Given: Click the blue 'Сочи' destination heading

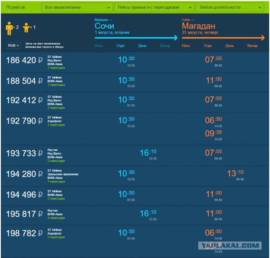Looking at the screenshot, I should [x=104, y=26].
